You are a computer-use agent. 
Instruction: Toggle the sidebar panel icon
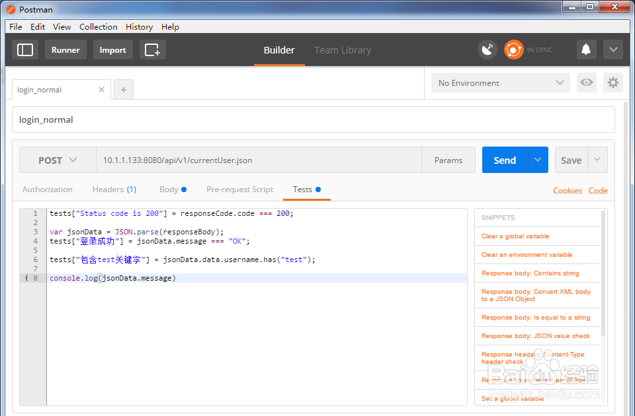pyautogui.click(x=25, y=50)
